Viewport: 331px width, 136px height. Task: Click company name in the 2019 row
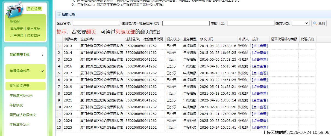pos(102,87)
